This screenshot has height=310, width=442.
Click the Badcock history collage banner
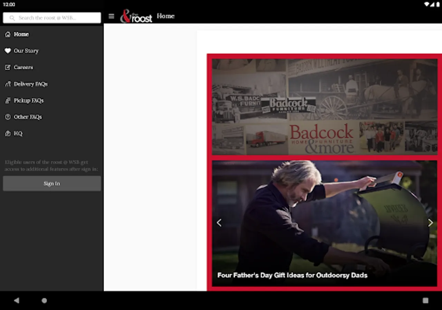325,107
